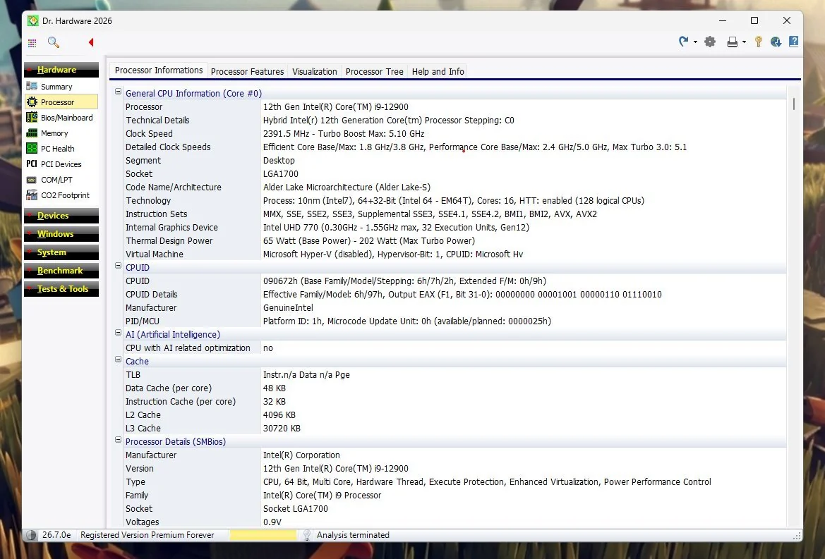The height and width of the screenshot is (559, 825).
Task: Click the red left arrow icon
Action: pyautogui.click(x=91, y=42)
